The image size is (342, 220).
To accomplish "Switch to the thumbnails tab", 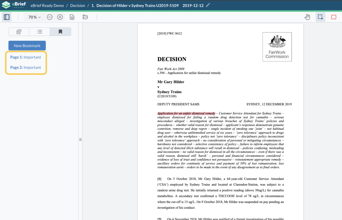I will tap(19, 32).
